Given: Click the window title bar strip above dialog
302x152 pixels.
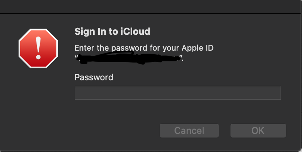Looking at the screenshot, I should (151, 7).
